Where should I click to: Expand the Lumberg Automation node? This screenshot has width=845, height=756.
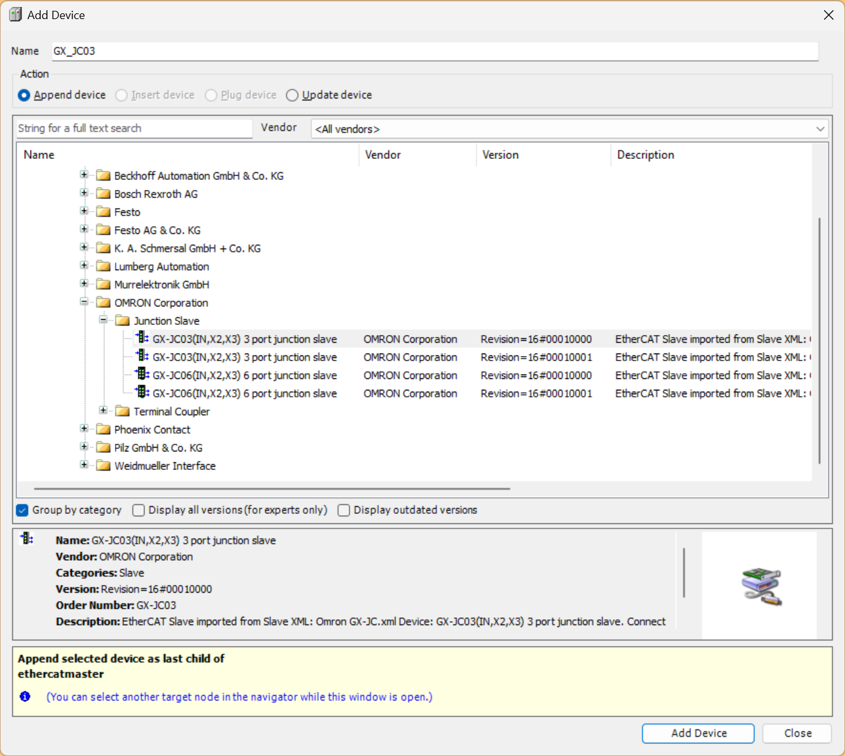[x=84, y=265]
